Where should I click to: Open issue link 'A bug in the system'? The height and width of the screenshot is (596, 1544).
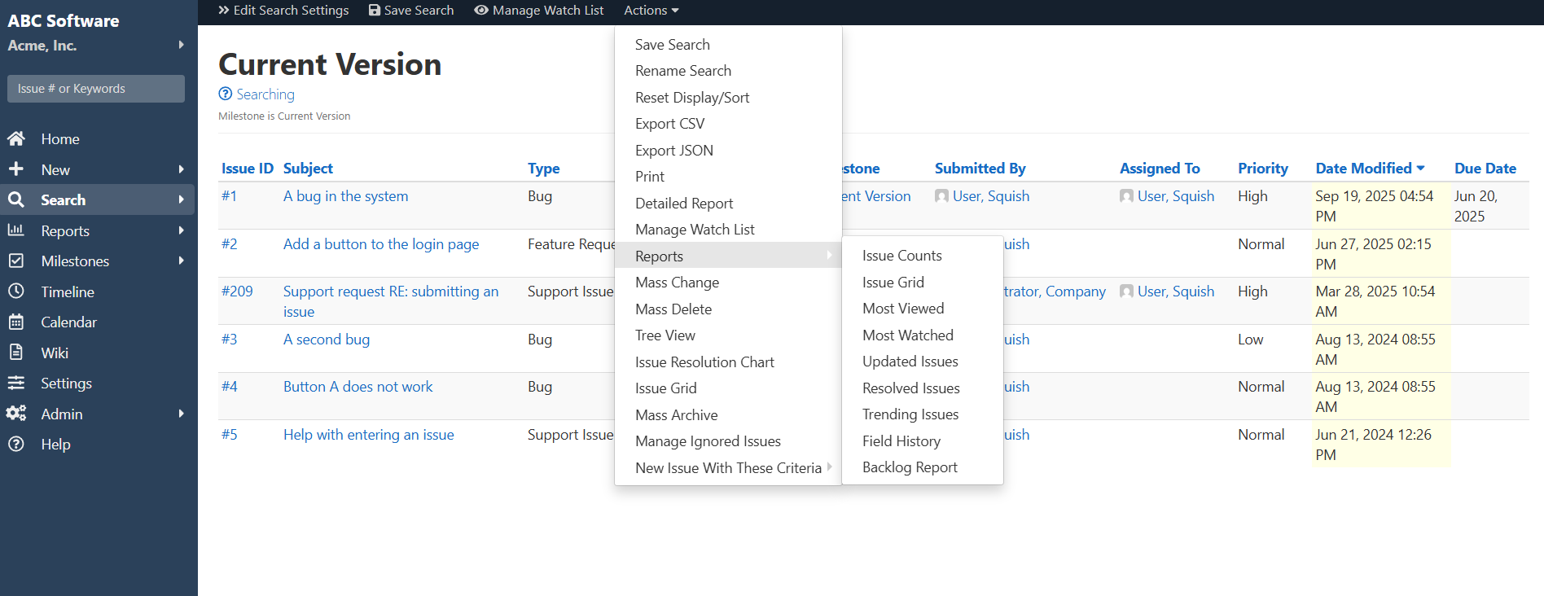click(346, 196)
